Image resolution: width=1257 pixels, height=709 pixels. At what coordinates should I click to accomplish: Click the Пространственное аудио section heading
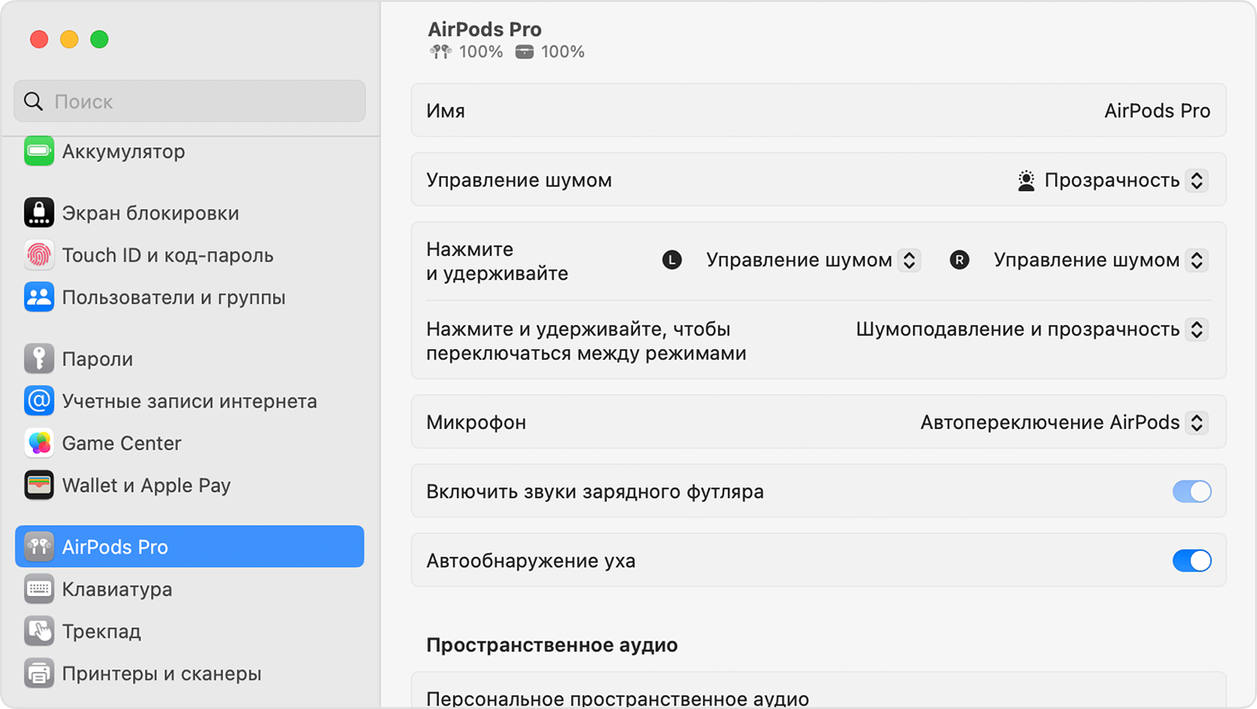[x=552, y=645]
